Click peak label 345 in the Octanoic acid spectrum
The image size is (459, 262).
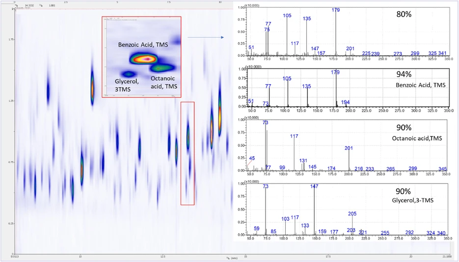coord(443,169)
